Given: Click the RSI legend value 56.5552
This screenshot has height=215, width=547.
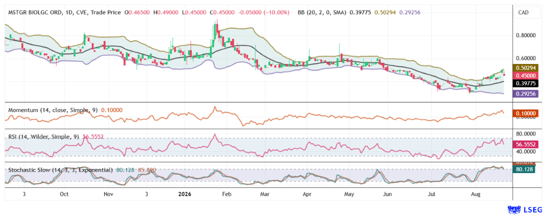Looking at the screenshot, I should pos(93,137).
